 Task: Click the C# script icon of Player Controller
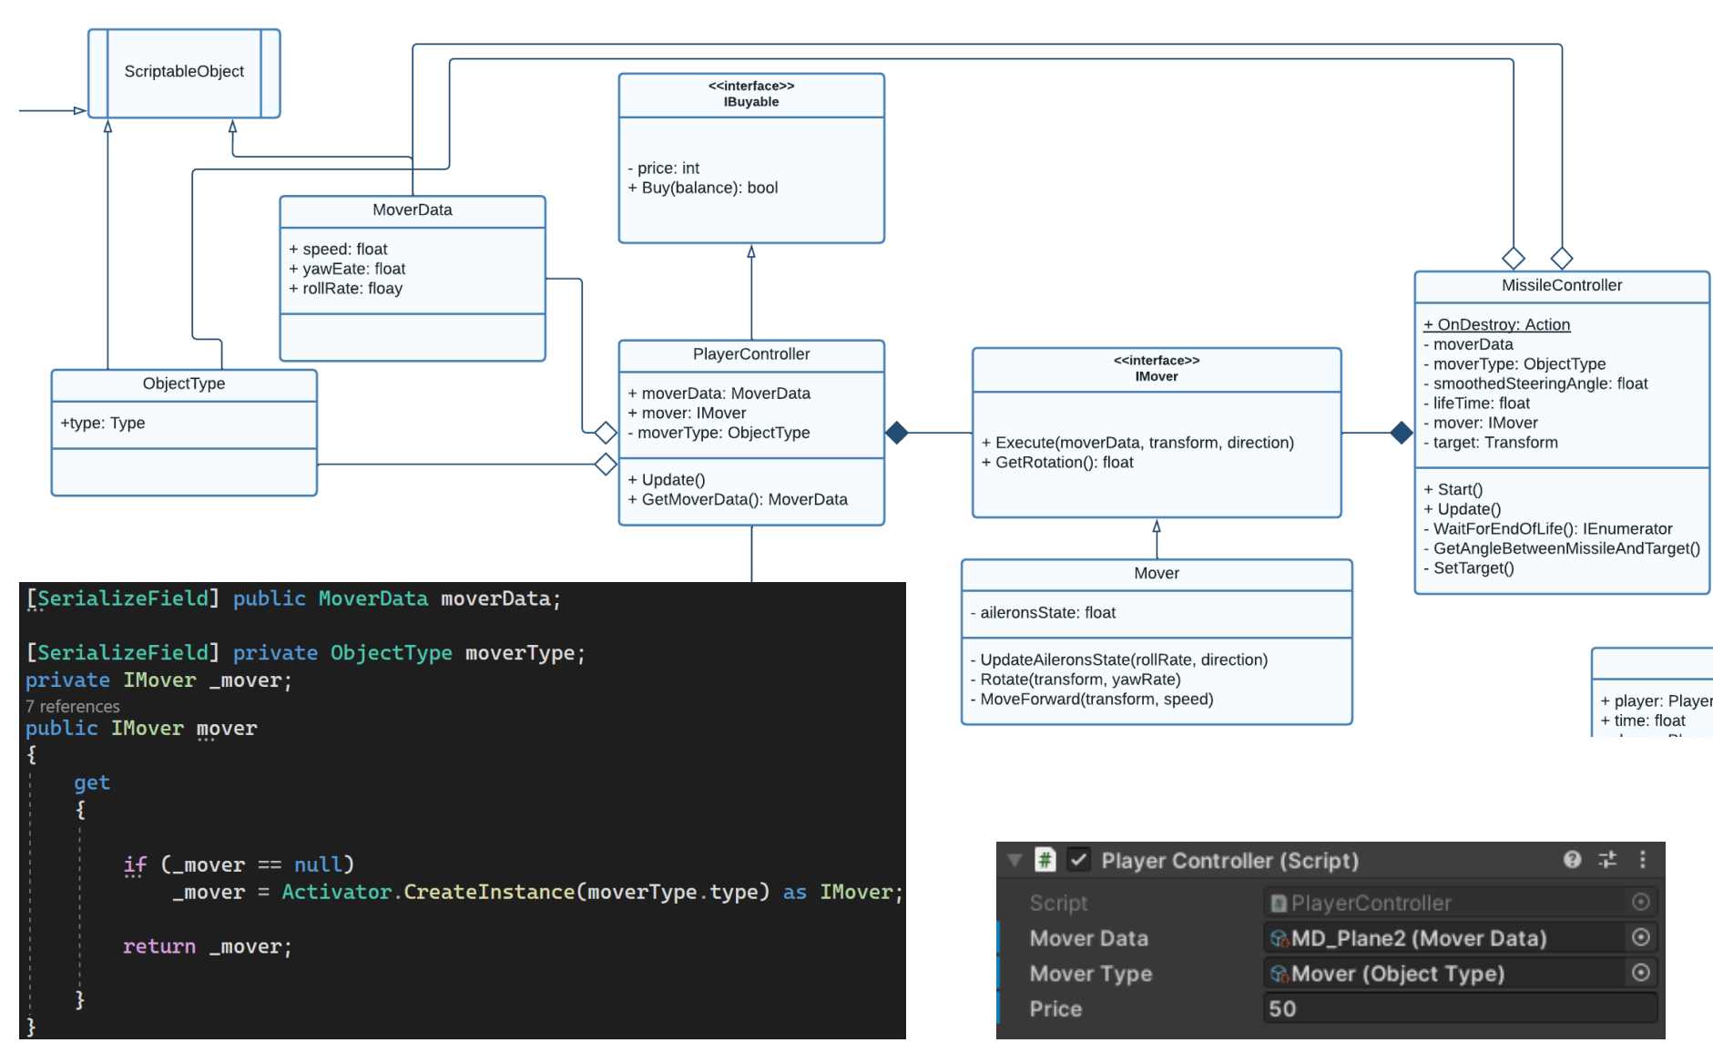tap(1045, 859)
